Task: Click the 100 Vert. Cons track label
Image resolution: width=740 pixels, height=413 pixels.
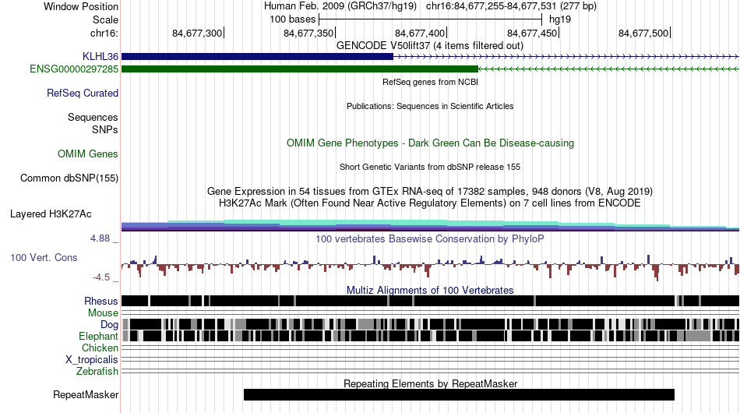Action: pos(44,258)
